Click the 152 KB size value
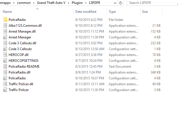178x125 pixels. click(155, 31)
